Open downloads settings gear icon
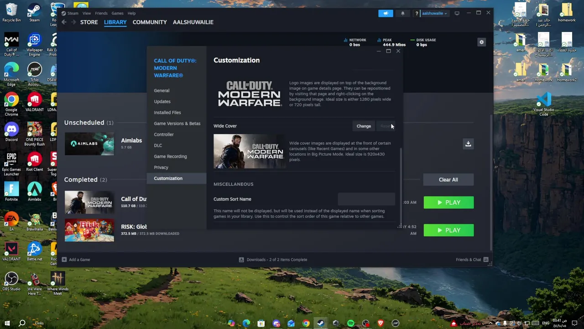This screenshot has height=329, width=584. click(x=481, y=42)
